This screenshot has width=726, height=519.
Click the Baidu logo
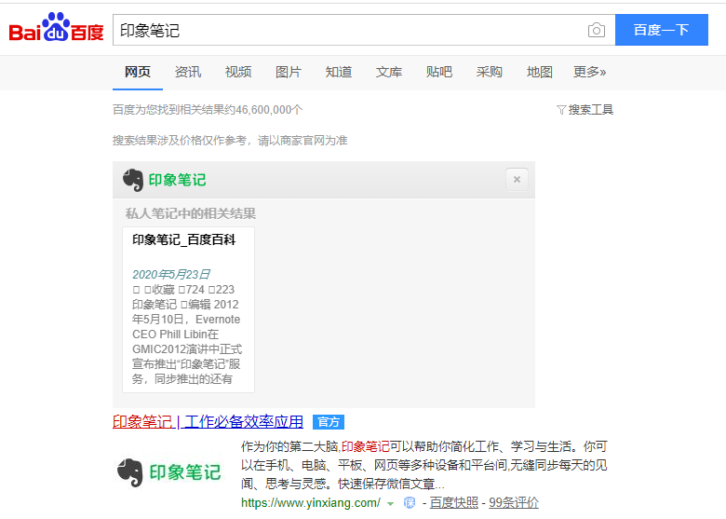pyautogui.click(x=56, y=27)
